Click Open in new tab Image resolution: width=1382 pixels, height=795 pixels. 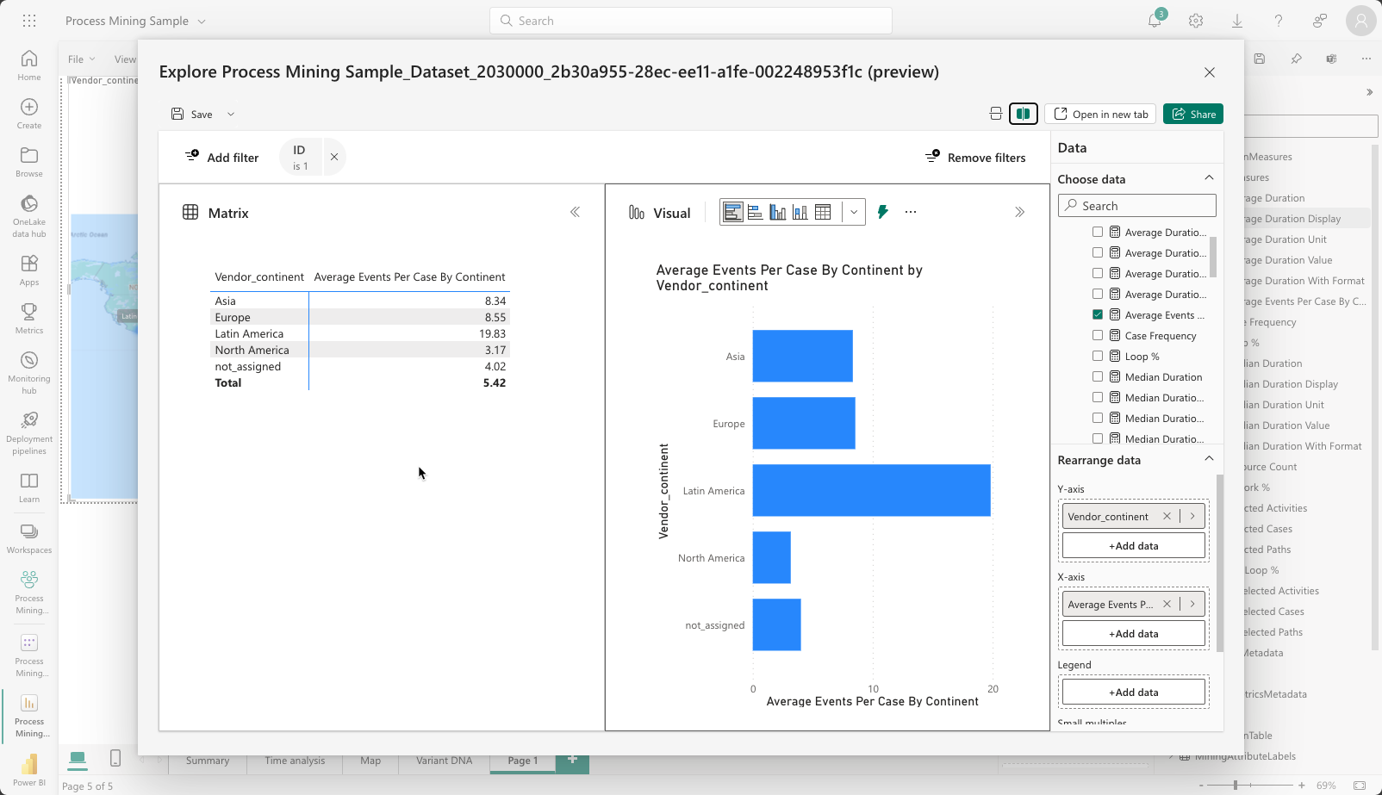[1100, 114]
